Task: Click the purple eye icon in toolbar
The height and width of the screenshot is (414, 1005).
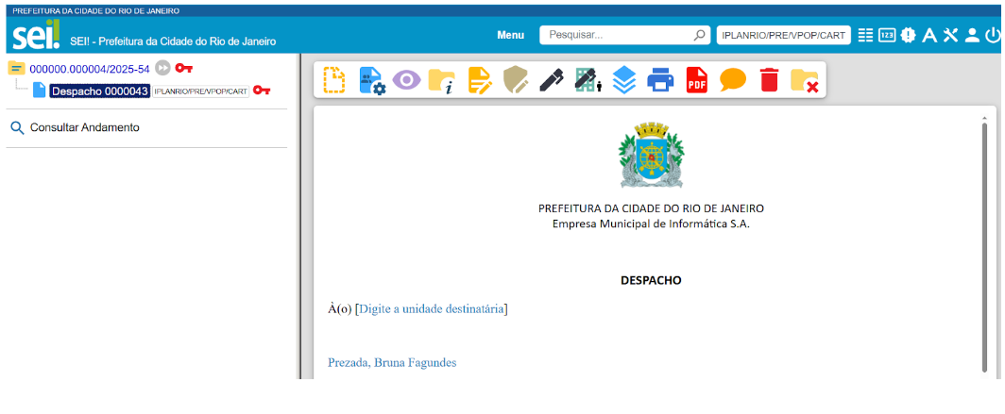Action: tap(406, 80)
